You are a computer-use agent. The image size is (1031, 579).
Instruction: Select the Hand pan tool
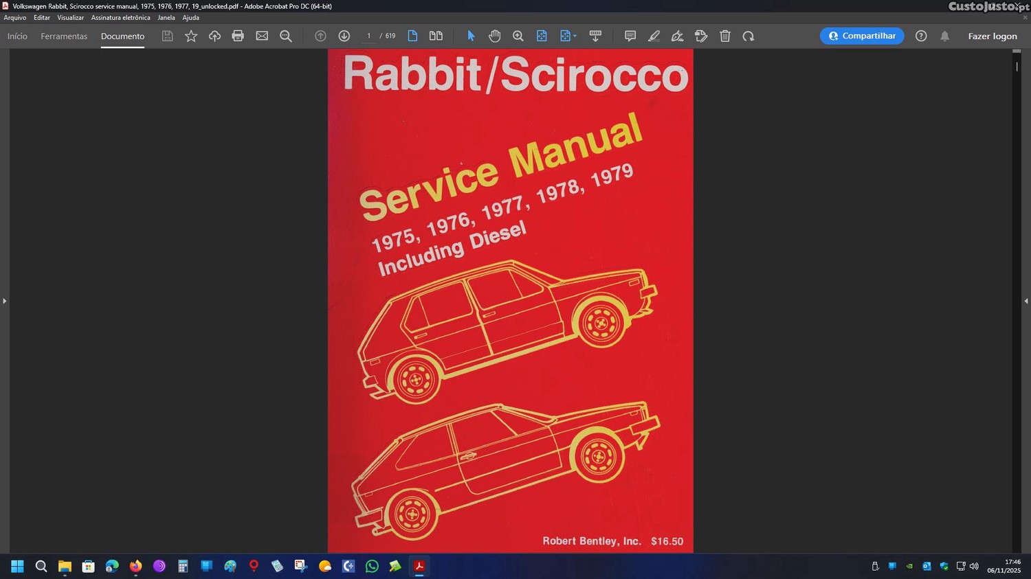(x=494, y=36)
